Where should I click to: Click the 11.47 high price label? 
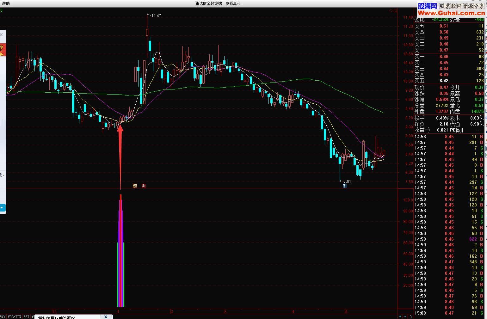(x=156, y=16)
